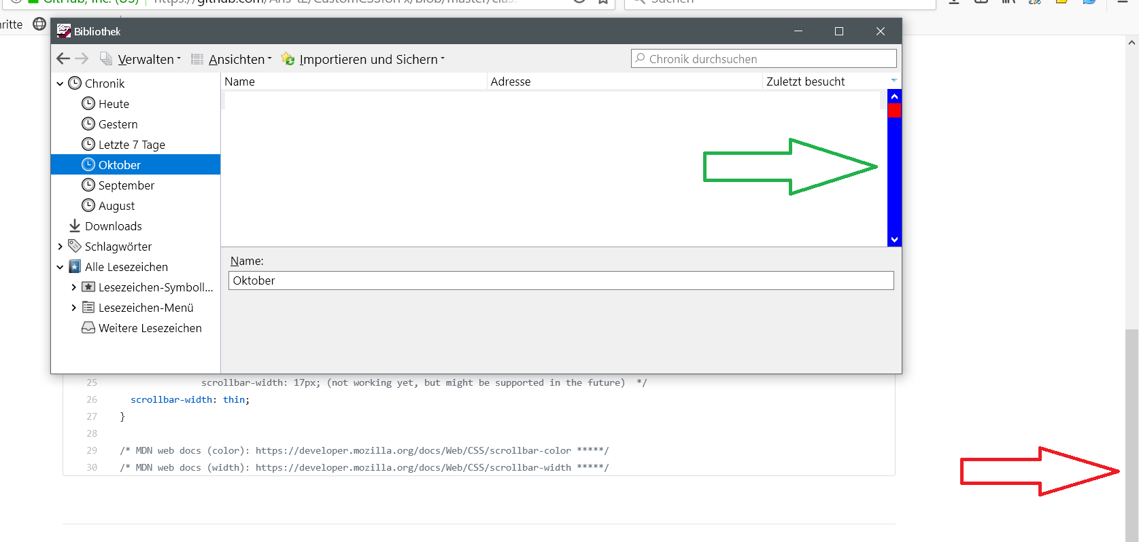Click the forward arrow in Bibliothek toolbar
Image resolution: width=1139 pixels, height=542 pixels.
[x=82, y=59]
